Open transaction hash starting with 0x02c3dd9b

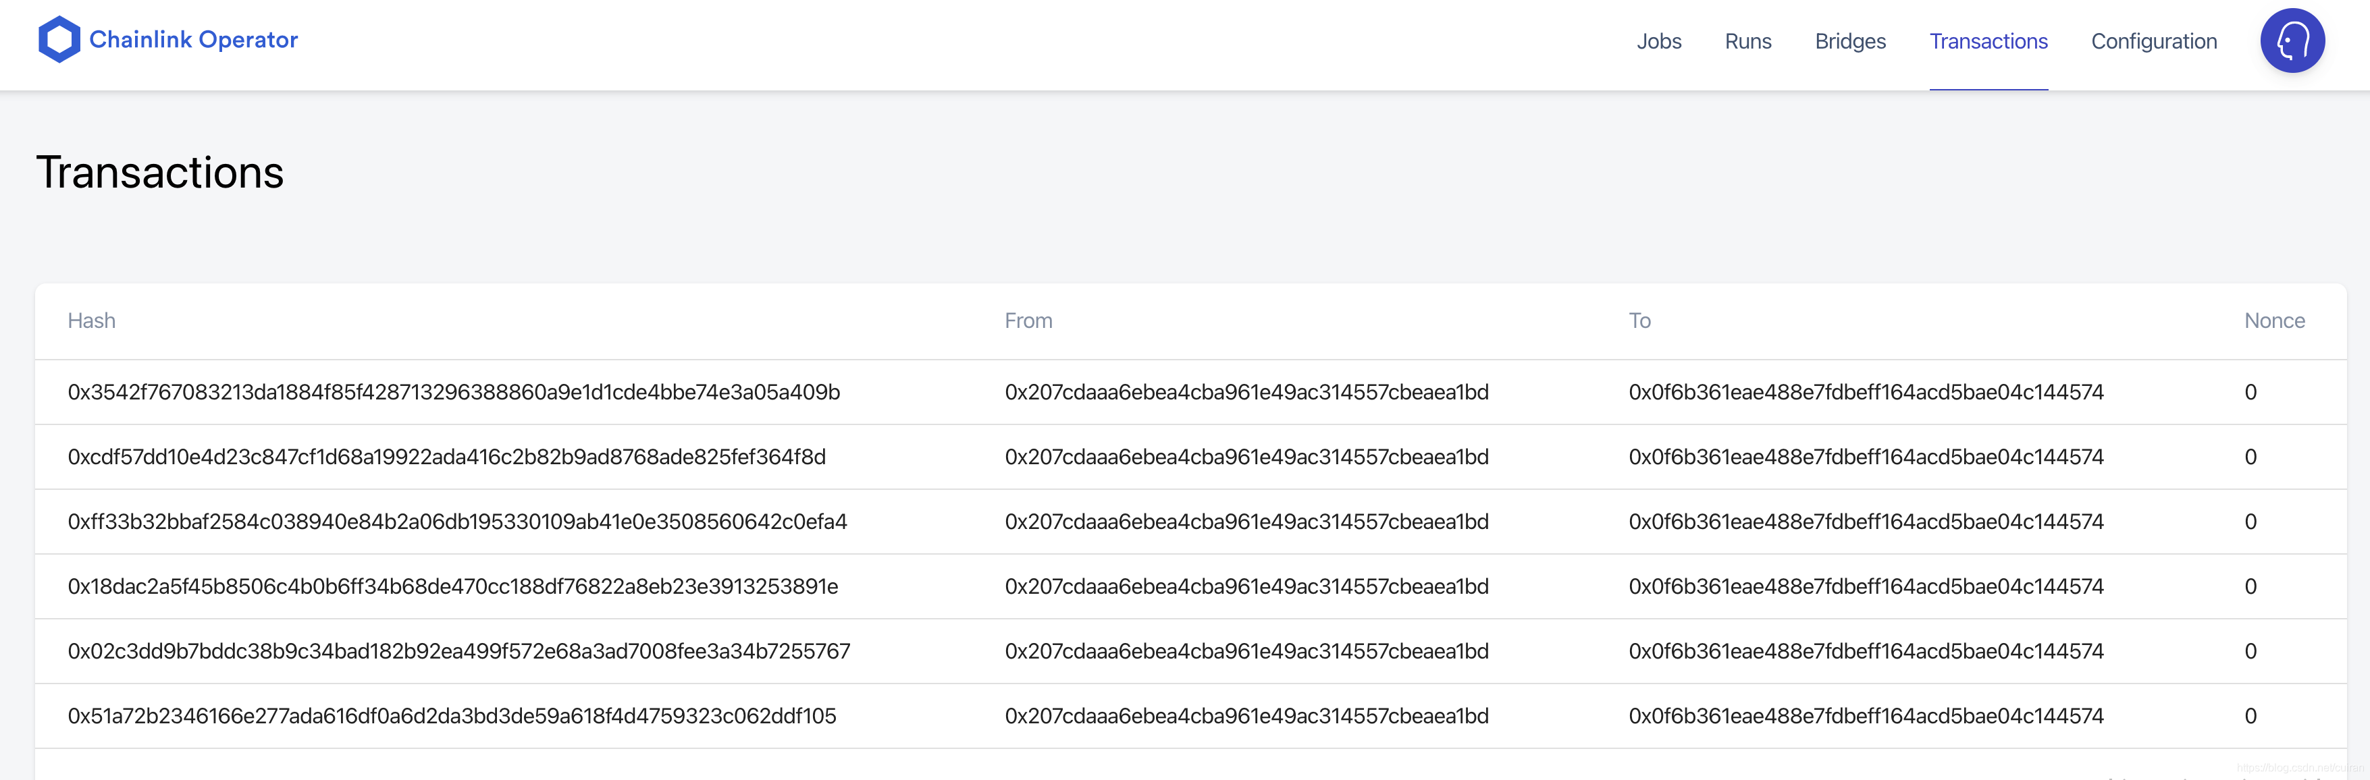[x=458, y=651]
